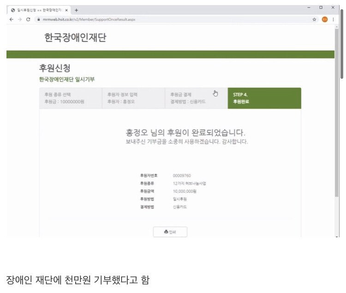Close the browser window
This screenshot has width=346, height=293.
click(x=333, y=7)
